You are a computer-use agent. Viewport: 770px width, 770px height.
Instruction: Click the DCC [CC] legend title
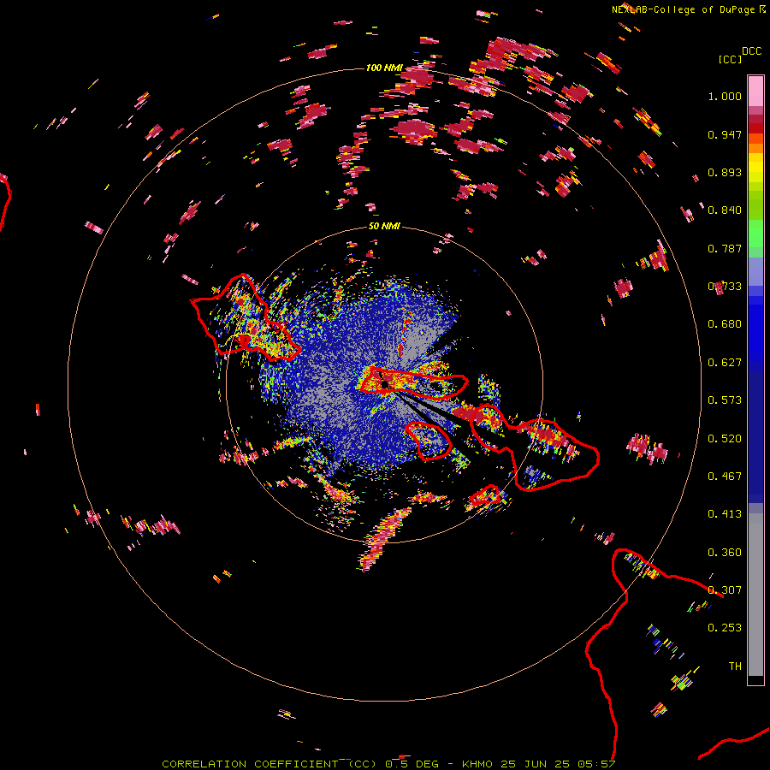click(740, 55)
